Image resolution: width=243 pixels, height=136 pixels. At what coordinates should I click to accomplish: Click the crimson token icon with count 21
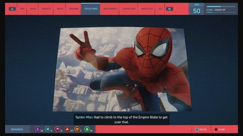[57, 129]
